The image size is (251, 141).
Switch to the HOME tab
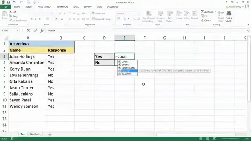[17, 7]
